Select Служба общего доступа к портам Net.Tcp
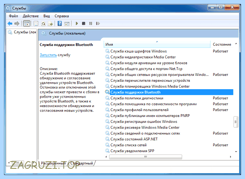Viewport: 245px width, 179px height. click(x=169, y=69)
